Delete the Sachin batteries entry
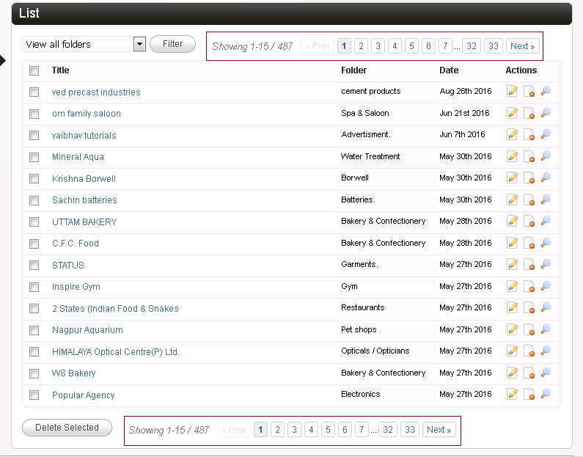This screenshot has width=583, height=457. (x=529, y=200)
